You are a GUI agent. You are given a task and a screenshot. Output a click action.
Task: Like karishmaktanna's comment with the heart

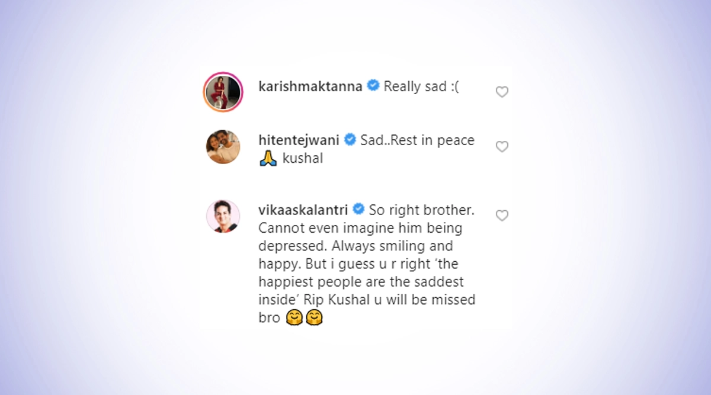tap(502, 92)
